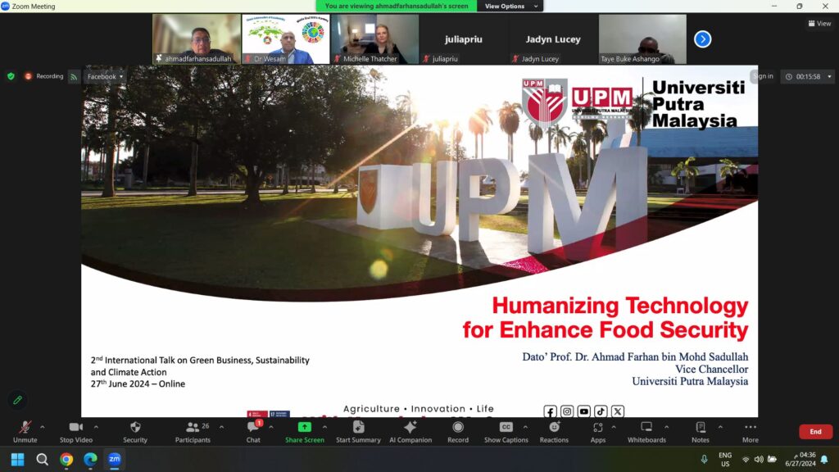Viewport: 839px width, 472px height.
Task: Open Microsoft Edge from the taskbar
Action: click(90, 459)
